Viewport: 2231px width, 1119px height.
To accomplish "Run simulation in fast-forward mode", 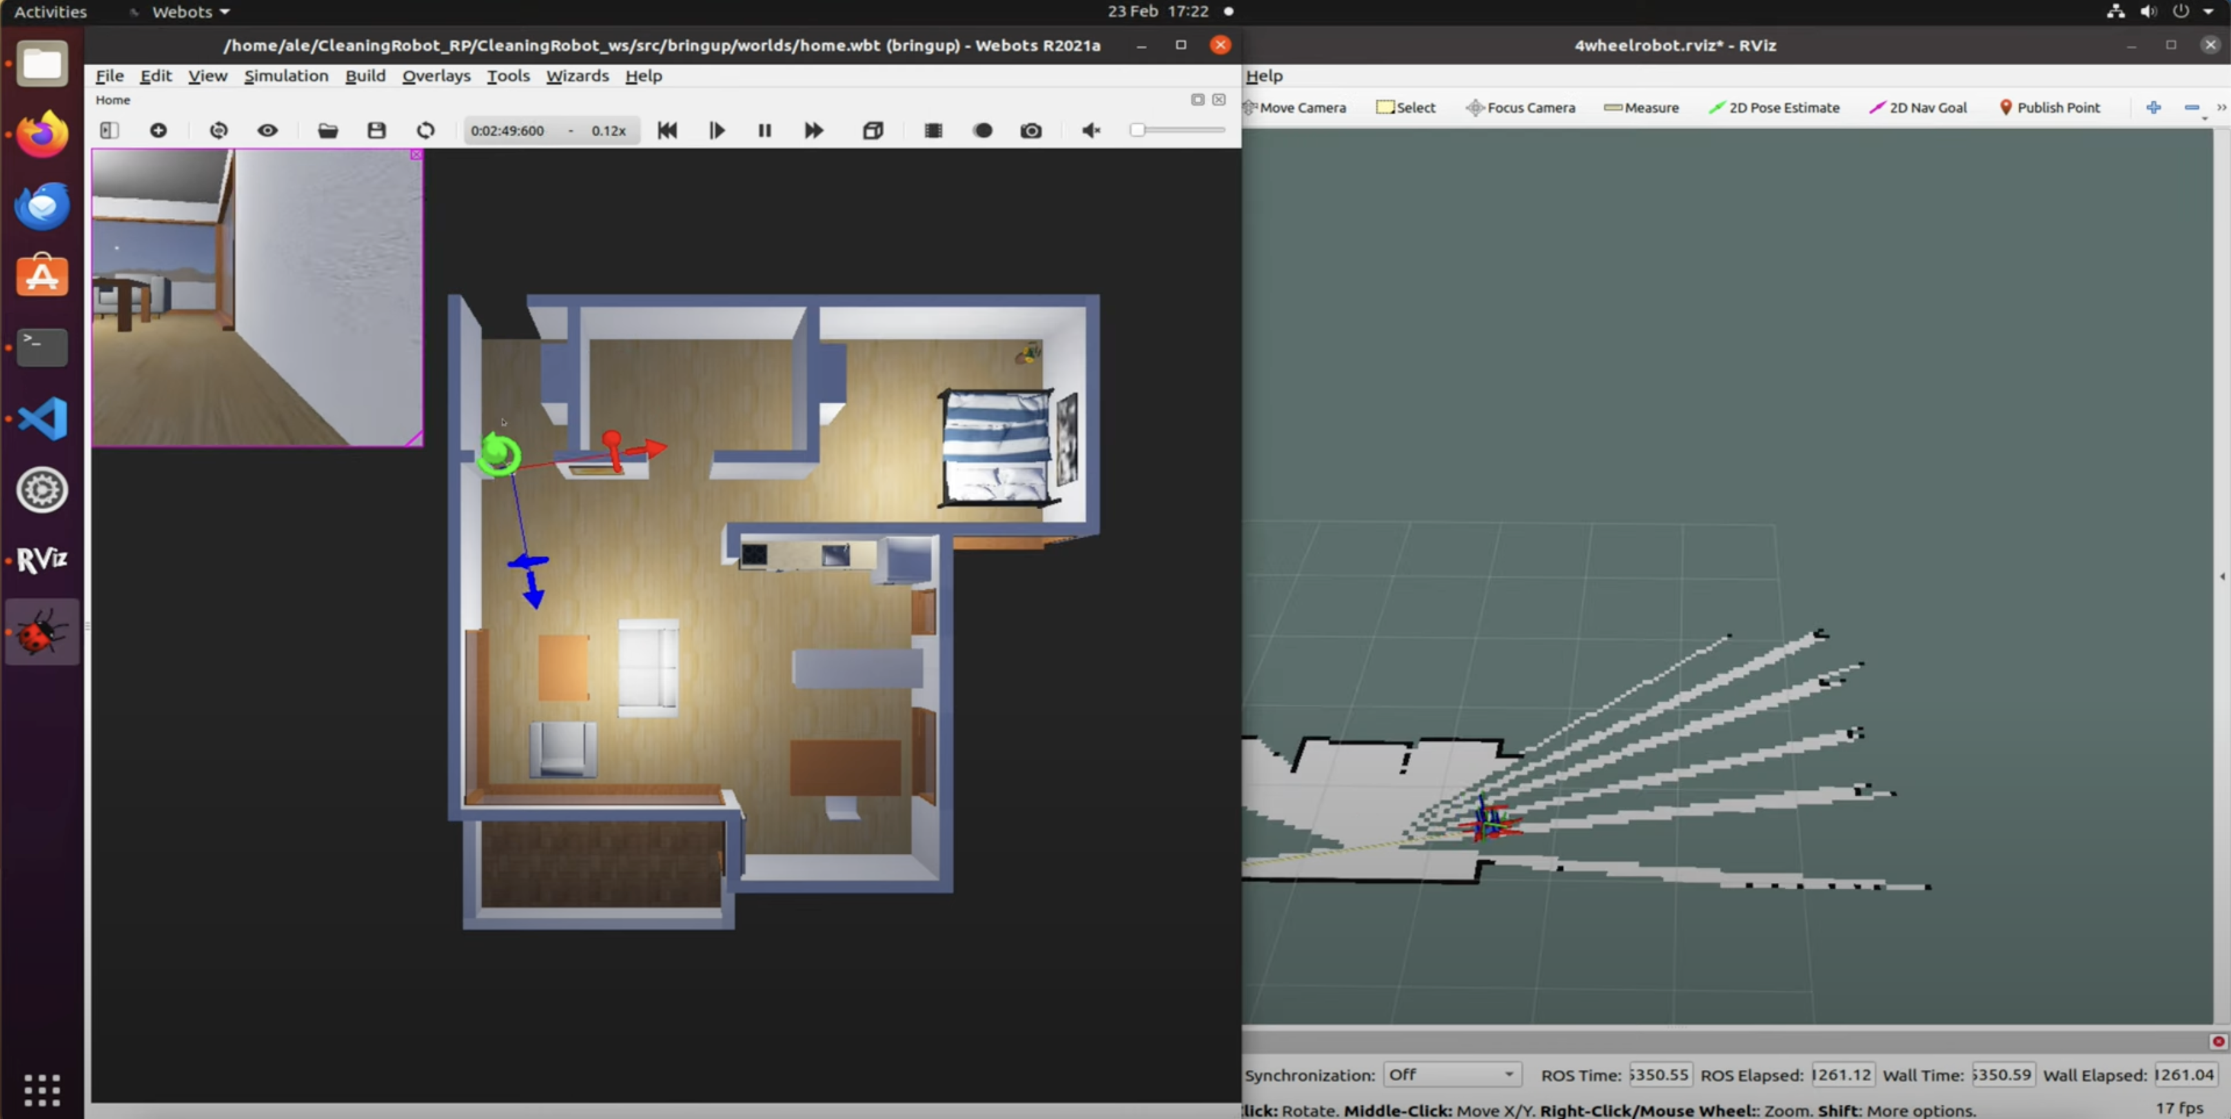I will click(x=813, y=130).
